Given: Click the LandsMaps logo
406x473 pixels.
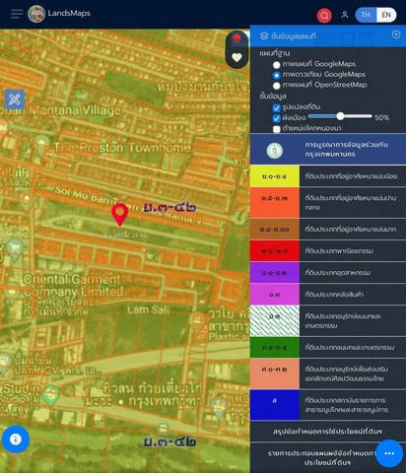Looking at the screenshot, I should click(x=59, y=14).
